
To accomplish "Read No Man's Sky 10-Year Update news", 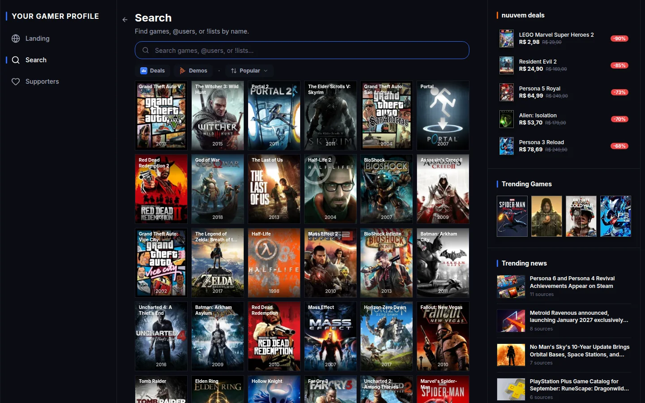I will click(x=564, y=355).
